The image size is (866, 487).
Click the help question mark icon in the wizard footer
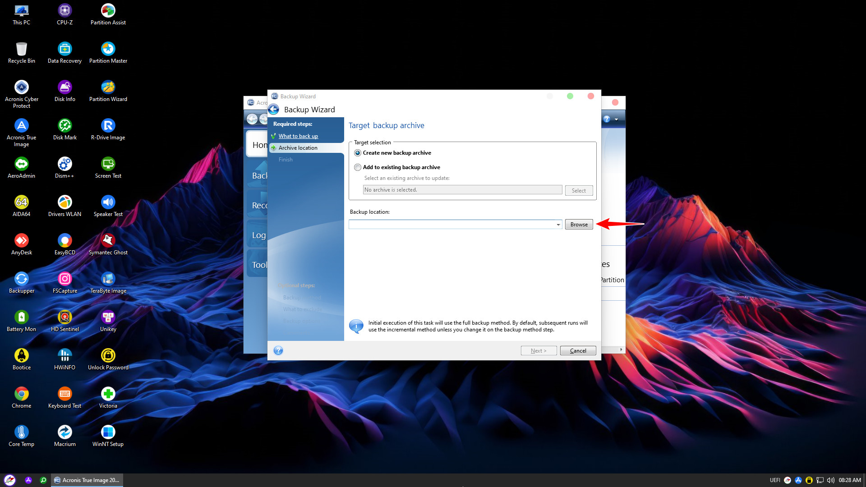pyautogui.click(x=278, y=351)
